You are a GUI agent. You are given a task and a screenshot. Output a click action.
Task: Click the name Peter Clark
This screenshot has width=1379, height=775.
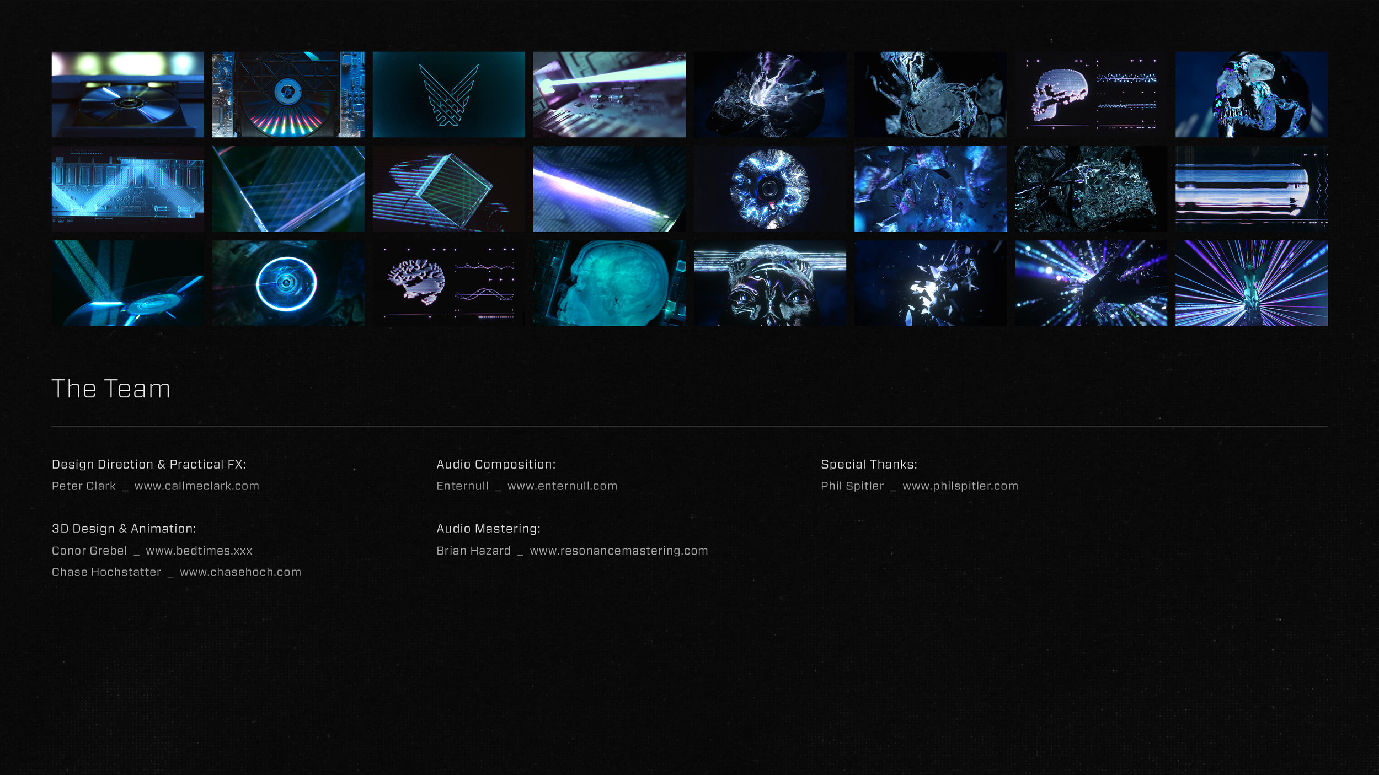(x=84, y=486)
